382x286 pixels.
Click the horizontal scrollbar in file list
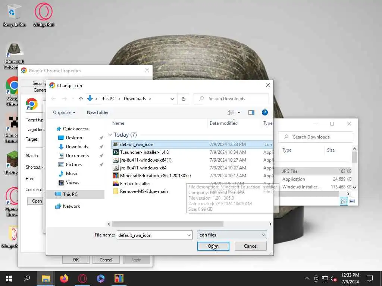(x=167, y=224)
